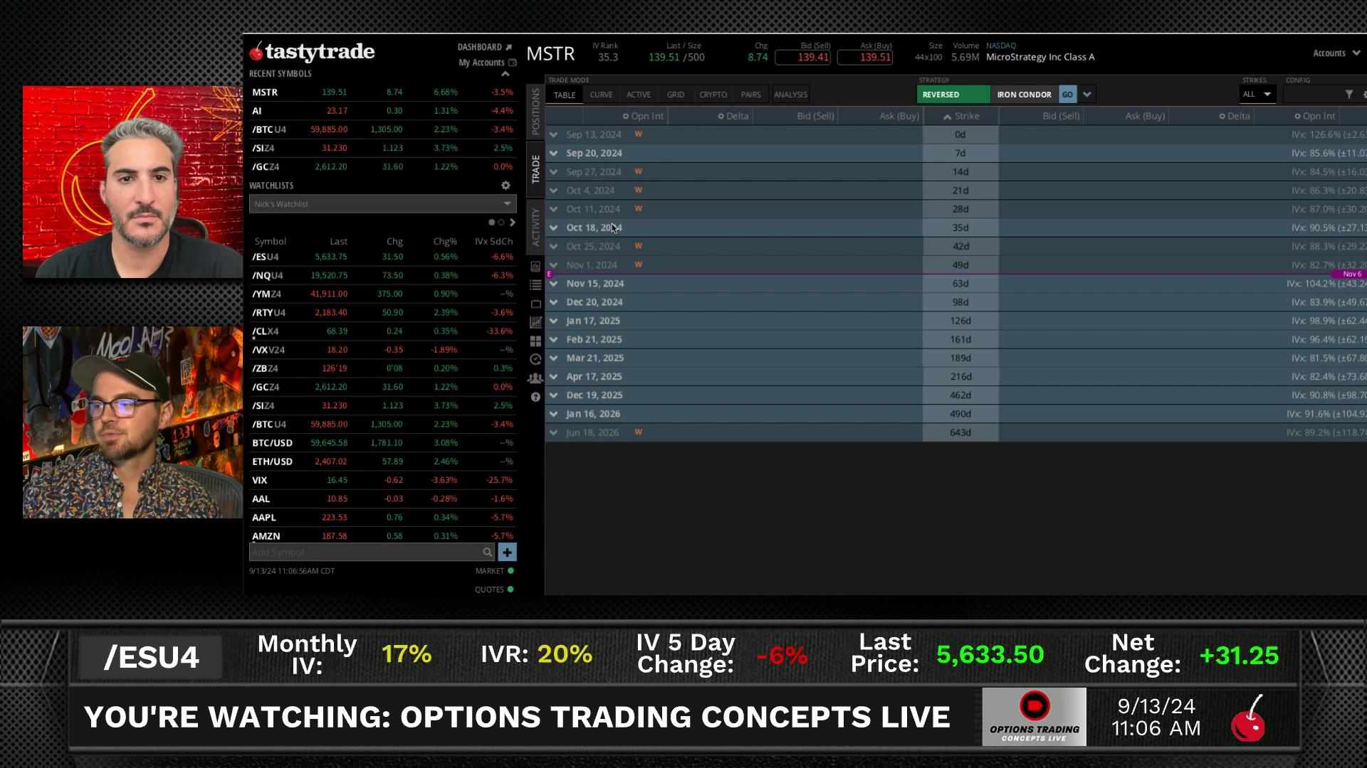The height and width of the screenshot is (768, 1367).
Task: Toggle the Open Interest column indicator left side
Action: click(x=626, y=116)
